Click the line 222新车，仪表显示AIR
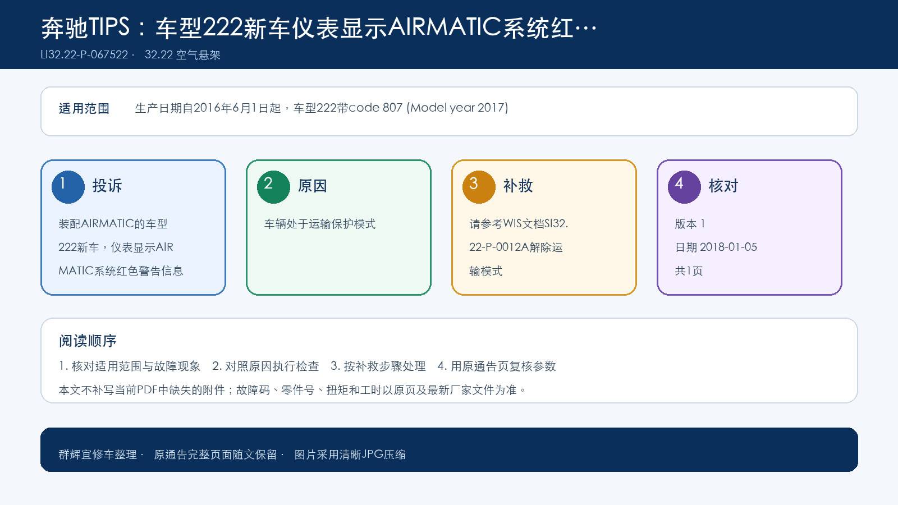The image size is (898, 505). (x=116, y=247)
